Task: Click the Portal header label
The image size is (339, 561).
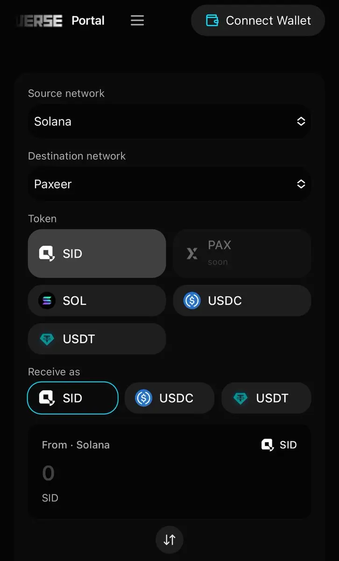Action: click(x=88, y=21)
